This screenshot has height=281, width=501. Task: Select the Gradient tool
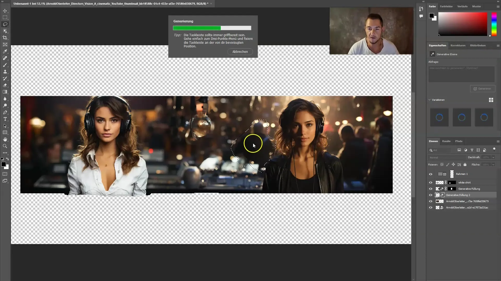(5, 92)
